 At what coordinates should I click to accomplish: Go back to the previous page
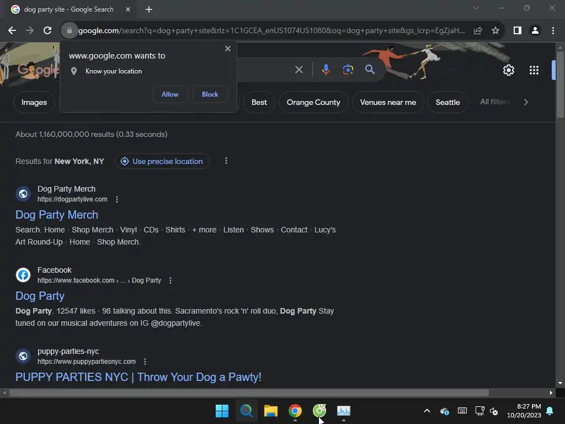(12, 31)
